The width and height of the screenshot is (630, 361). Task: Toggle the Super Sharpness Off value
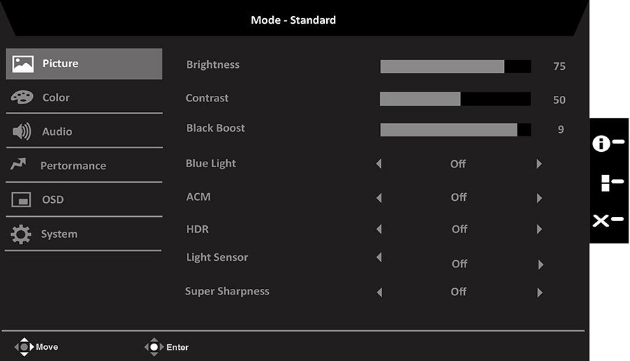[x=458, y=292]
